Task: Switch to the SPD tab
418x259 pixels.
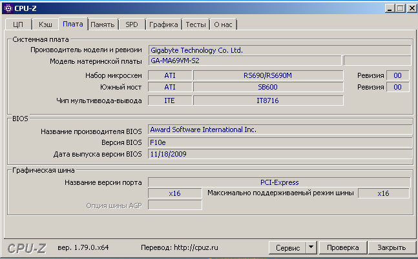Action: [x=132, y=24]
